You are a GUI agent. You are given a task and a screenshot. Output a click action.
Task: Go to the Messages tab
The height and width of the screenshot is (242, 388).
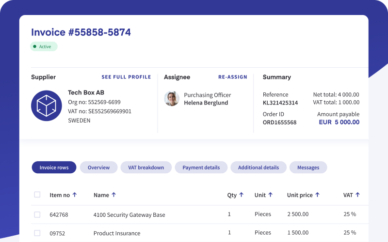click(308, 167)
